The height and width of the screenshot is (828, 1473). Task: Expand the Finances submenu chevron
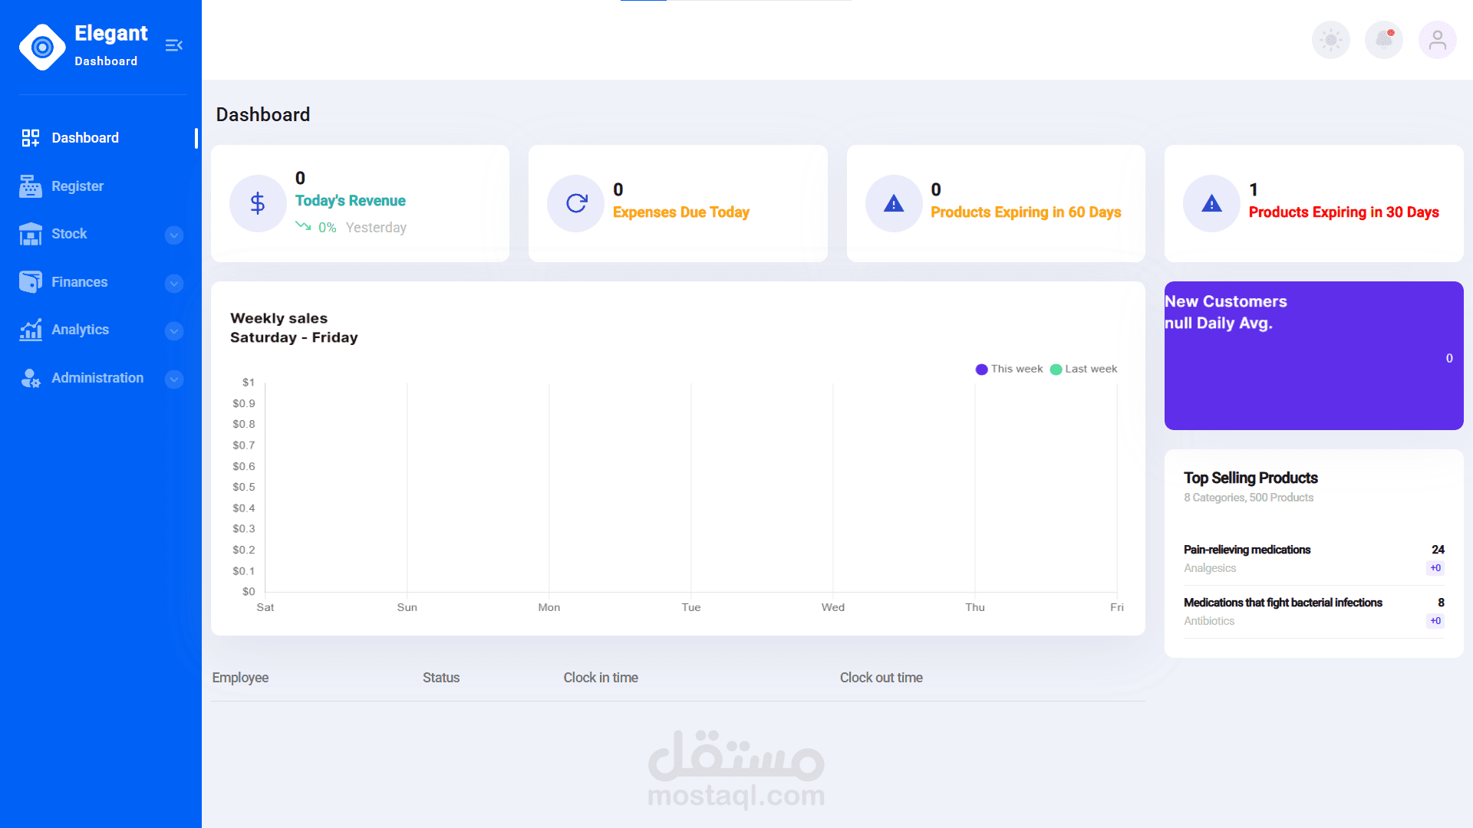[x=174, y=284]
